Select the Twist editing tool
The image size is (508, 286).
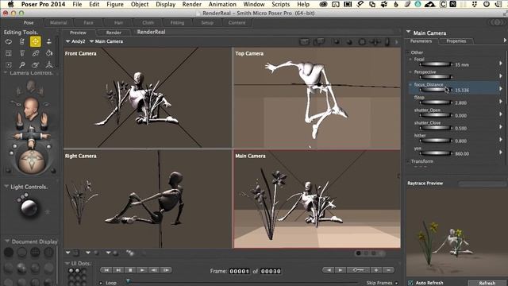coord(21,41)
